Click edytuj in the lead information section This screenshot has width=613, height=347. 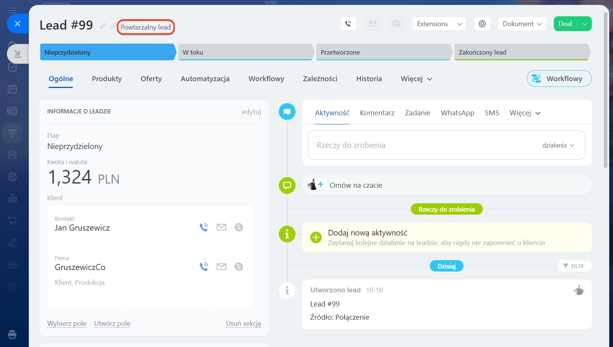click(x=251, y=112)
